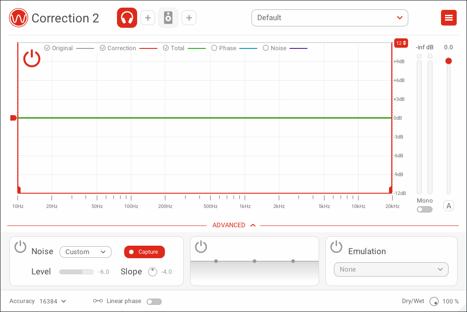Click the plus button after headphones icon
Viewport: 467px width, 312px height.
click(147, 18)
